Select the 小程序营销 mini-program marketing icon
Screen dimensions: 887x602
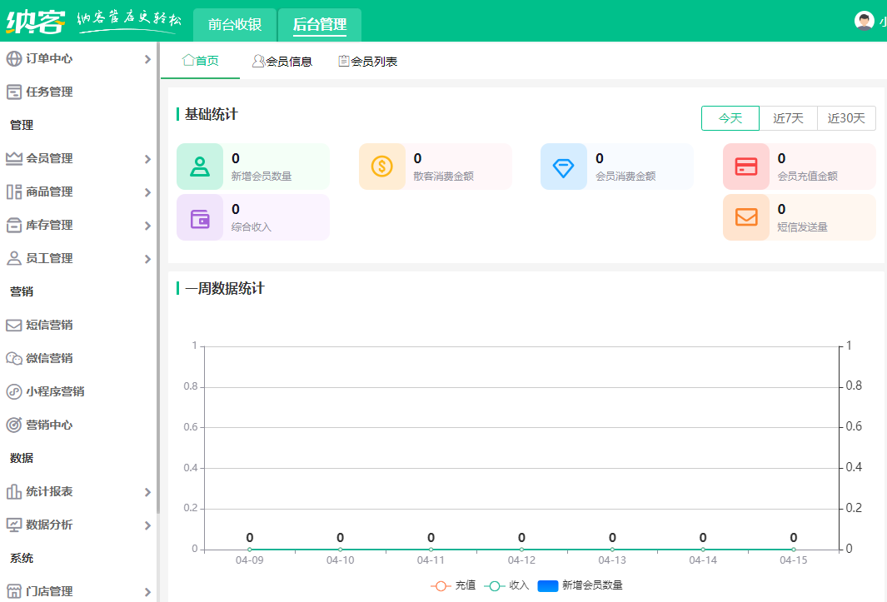coord(12,391)
